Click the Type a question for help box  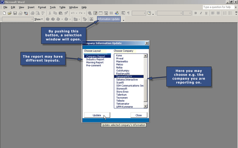[218, 7]
